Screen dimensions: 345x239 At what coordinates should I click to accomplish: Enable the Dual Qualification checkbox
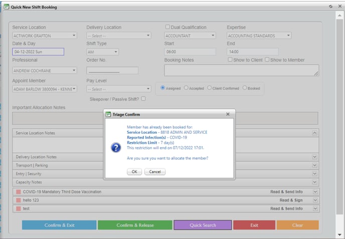point(167,27)
